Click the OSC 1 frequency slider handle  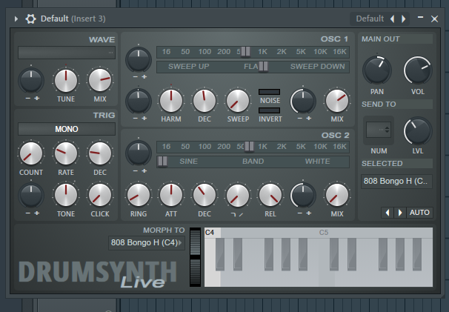[x=245, y=52]
